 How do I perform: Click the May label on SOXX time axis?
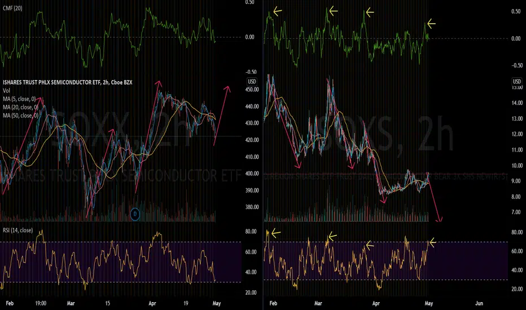(x=217, y=303)
